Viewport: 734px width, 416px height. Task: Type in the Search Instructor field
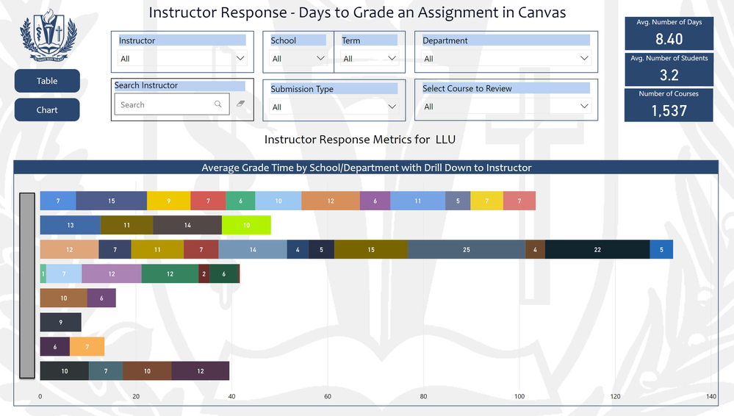tap(165, 104)
